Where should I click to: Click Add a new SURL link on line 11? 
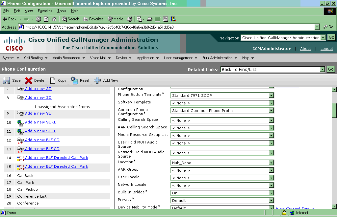coord(40,131)
